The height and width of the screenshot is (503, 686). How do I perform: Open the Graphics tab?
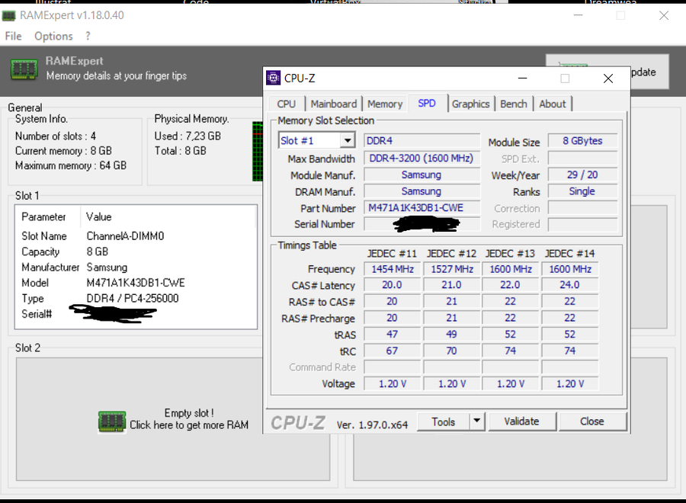coord(471,104)
